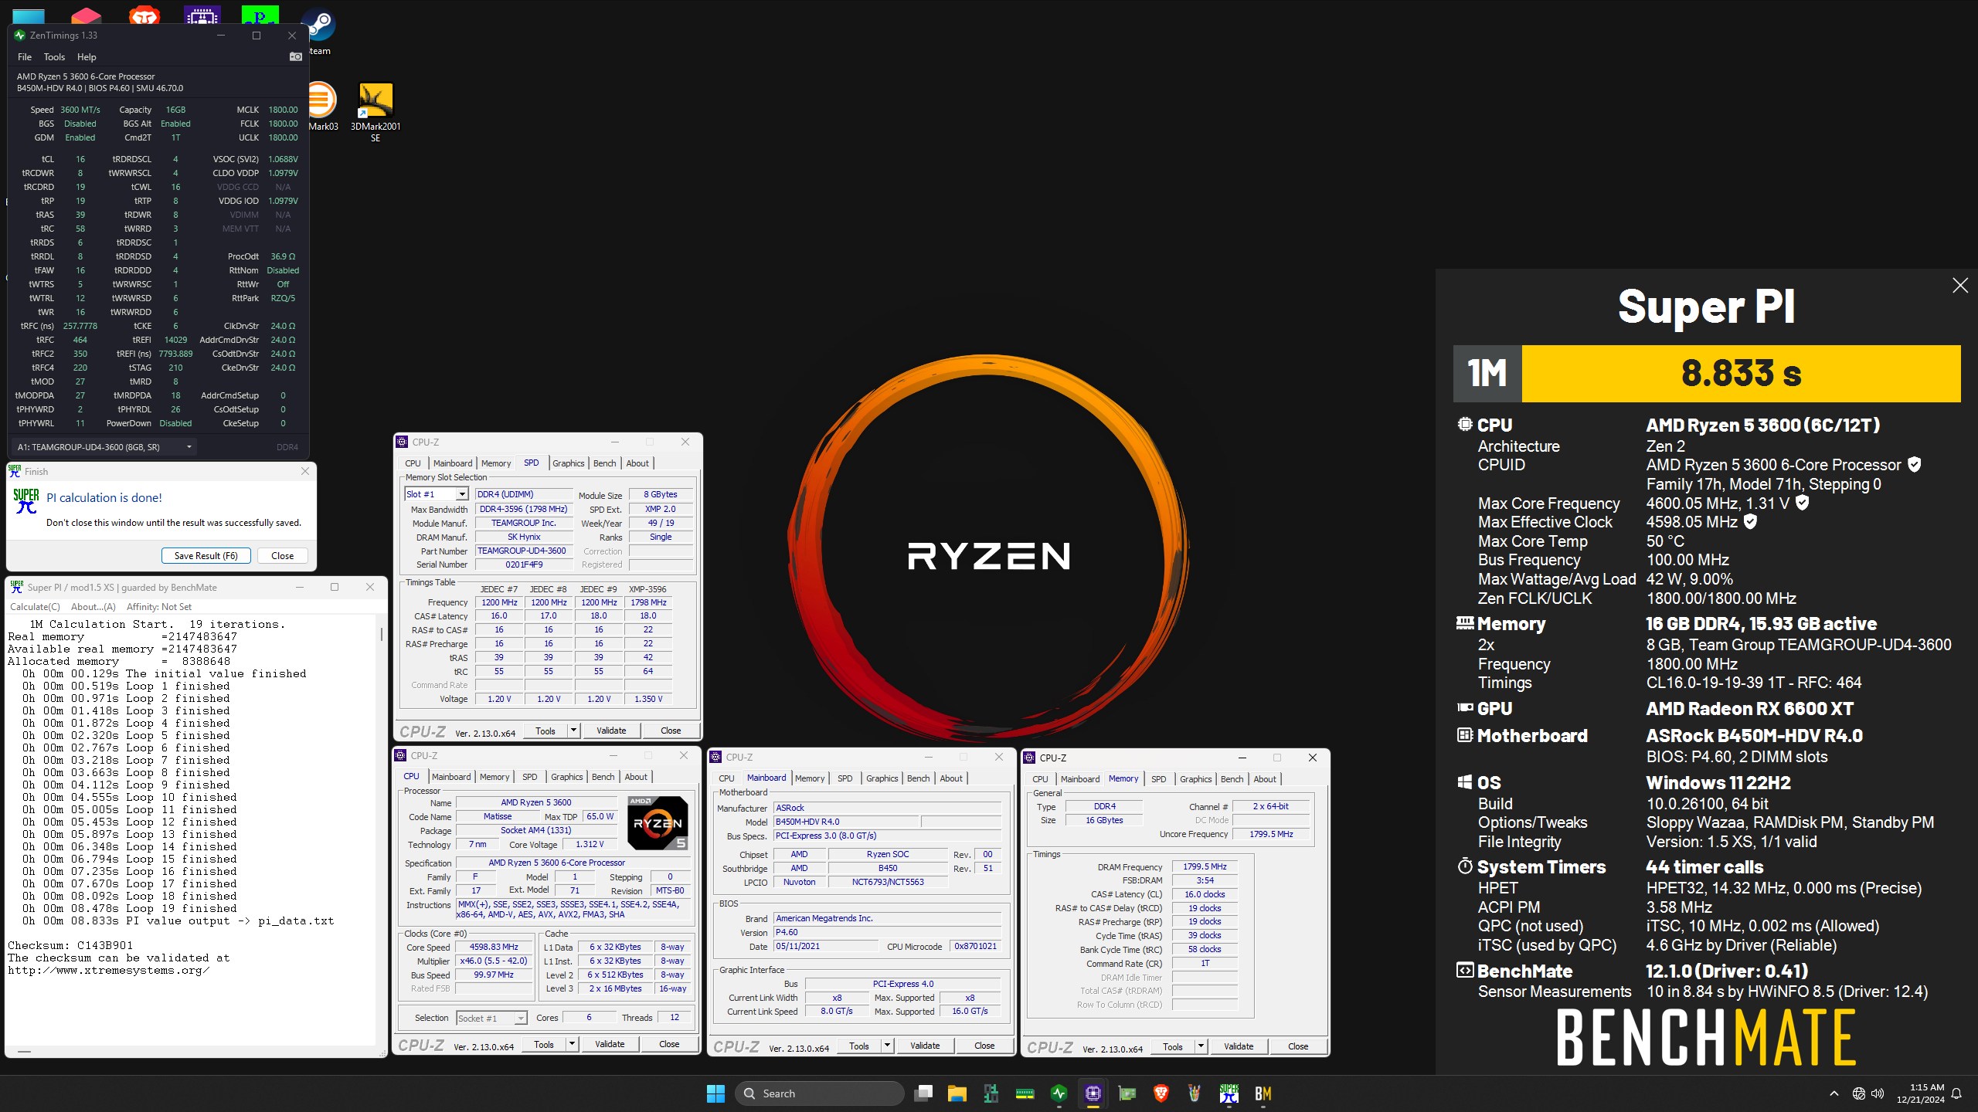The image size is (1978, 1112).
Task: Select Graphics tab in CPU-Z Mainboard window
Action: tap(882, 778)
